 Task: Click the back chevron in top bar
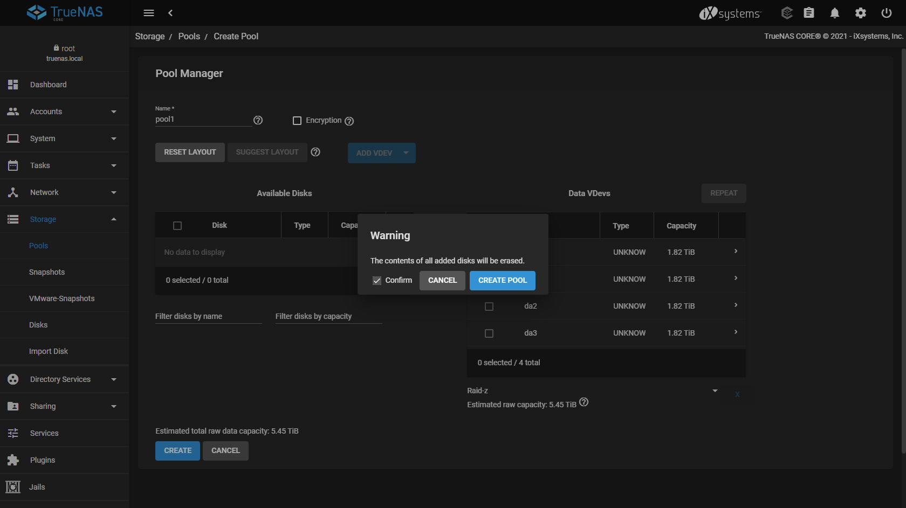(170, 13)
